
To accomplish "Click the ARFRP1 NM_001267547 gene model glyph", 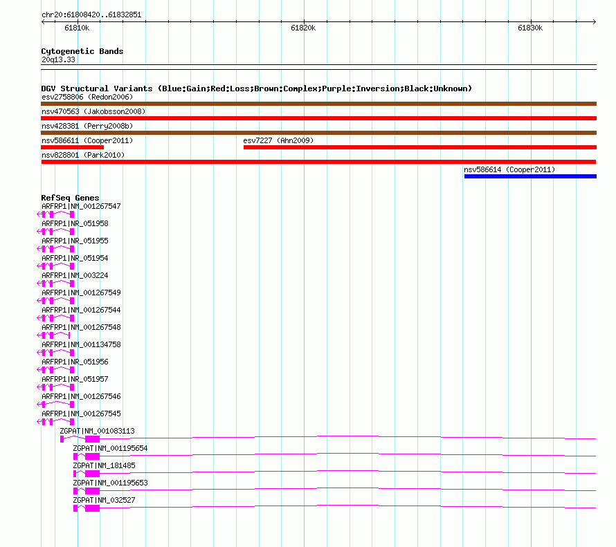I will coord(55,214).
